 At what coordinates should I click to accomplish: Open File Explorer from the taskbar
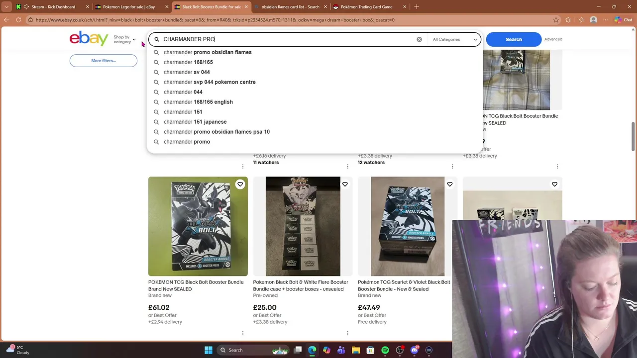(x=356, y=350)
